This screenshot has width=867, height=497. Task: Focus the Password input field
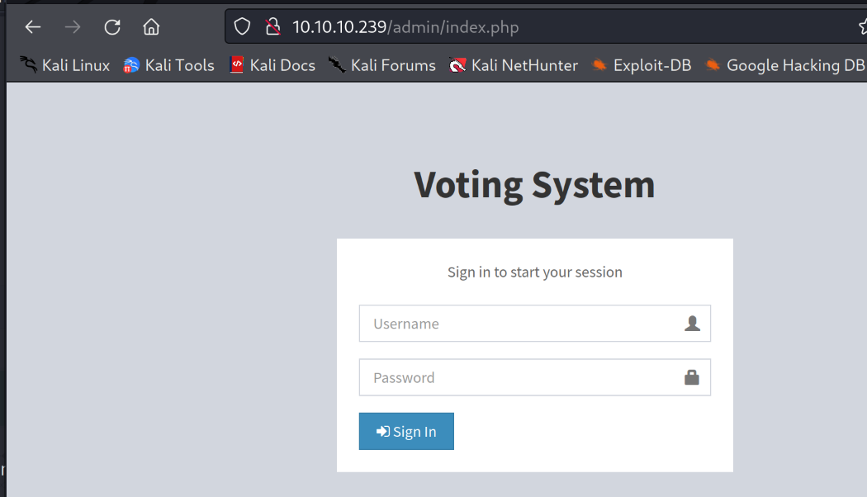pos(520,377)
